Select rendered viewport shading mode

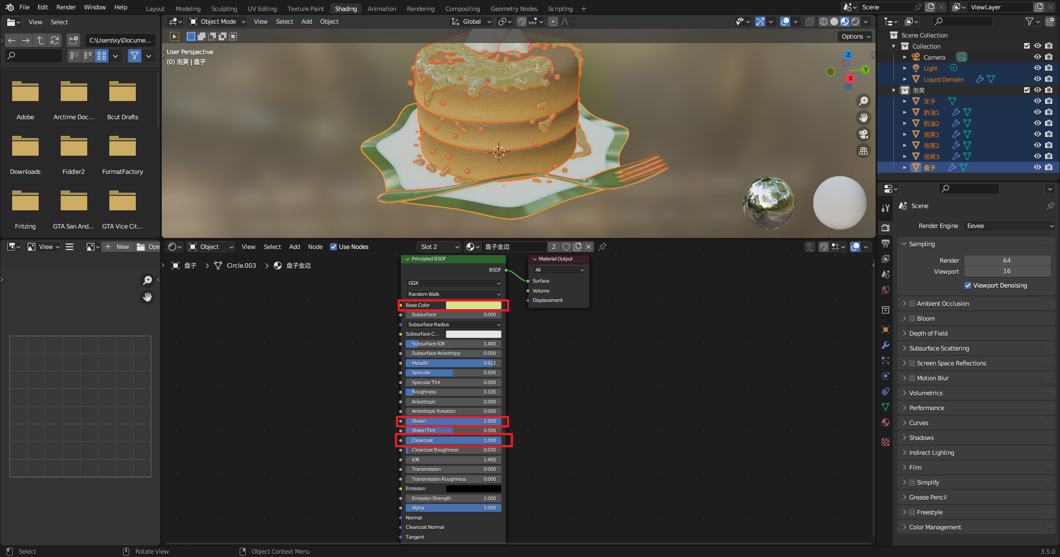855,22
